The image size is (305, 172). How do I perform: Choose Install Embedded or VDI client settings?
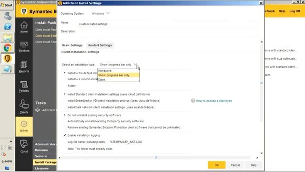coord(65,100)
